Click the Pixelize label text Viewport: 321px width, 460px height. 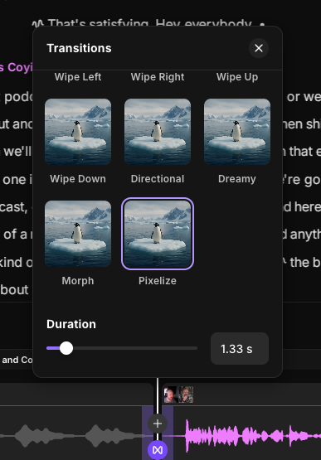[158, 281]
